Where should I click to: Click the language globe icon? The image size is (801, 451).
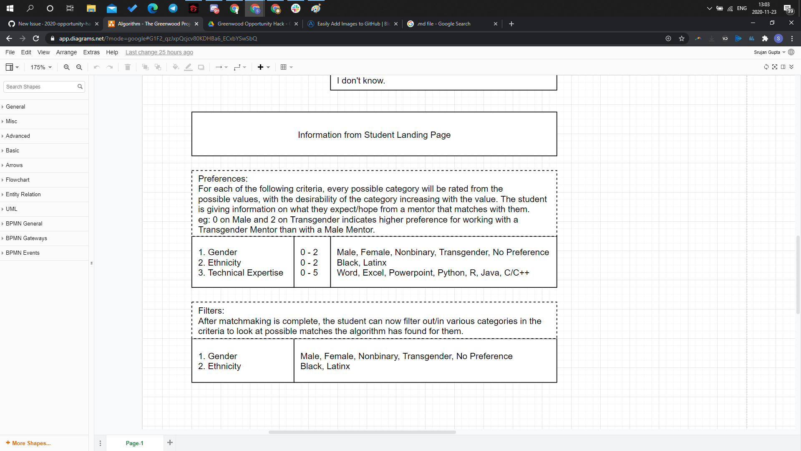point(791,52)
